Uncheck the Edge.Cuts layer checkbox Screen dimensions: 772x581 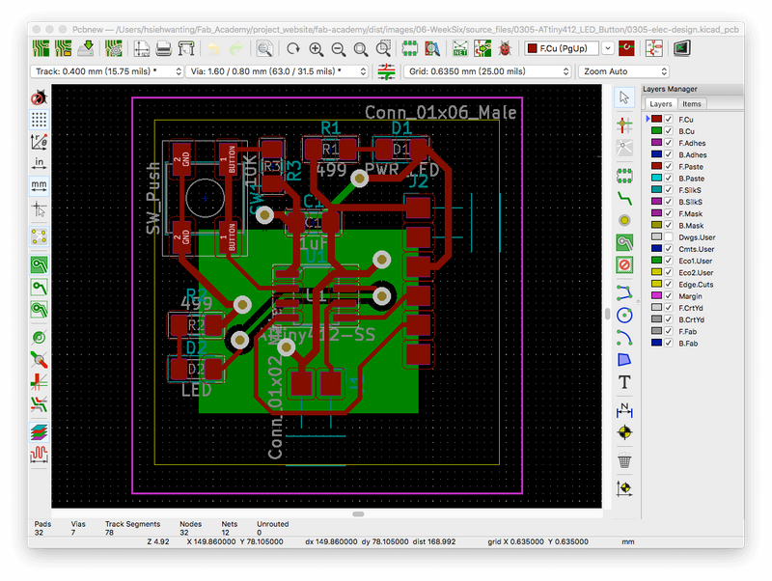[x=668, y=284]
